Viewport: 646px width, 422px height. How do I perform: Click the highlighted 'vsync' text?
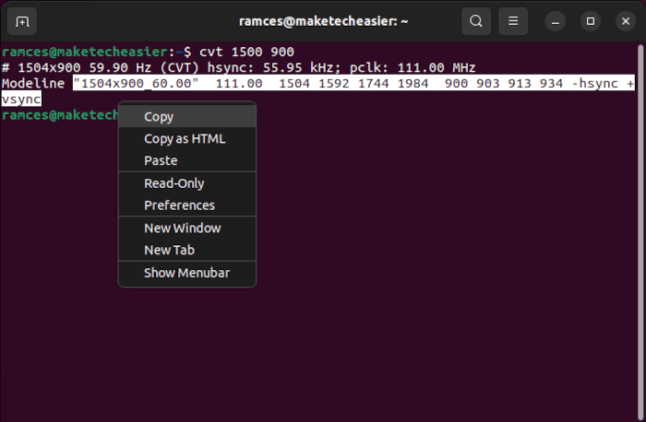[21, 100]
